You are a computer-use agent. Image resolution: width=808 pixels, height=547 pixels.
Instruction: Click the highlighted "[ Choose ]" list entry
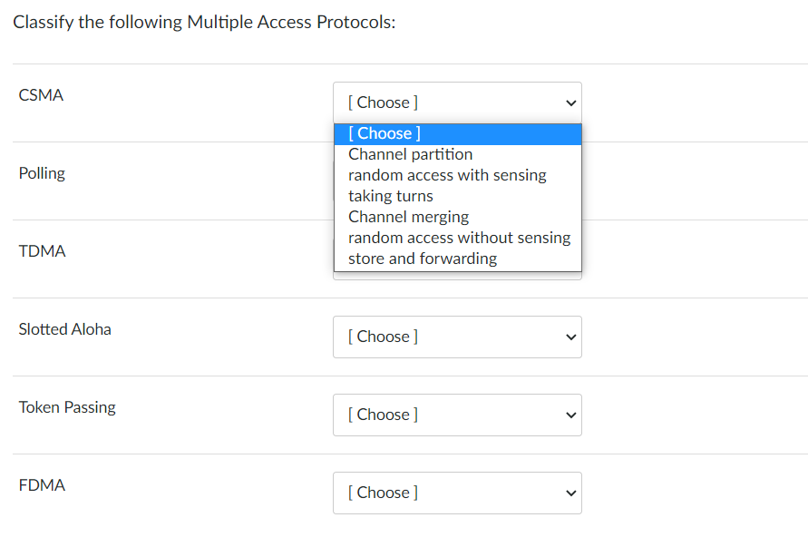coord(383,133)
